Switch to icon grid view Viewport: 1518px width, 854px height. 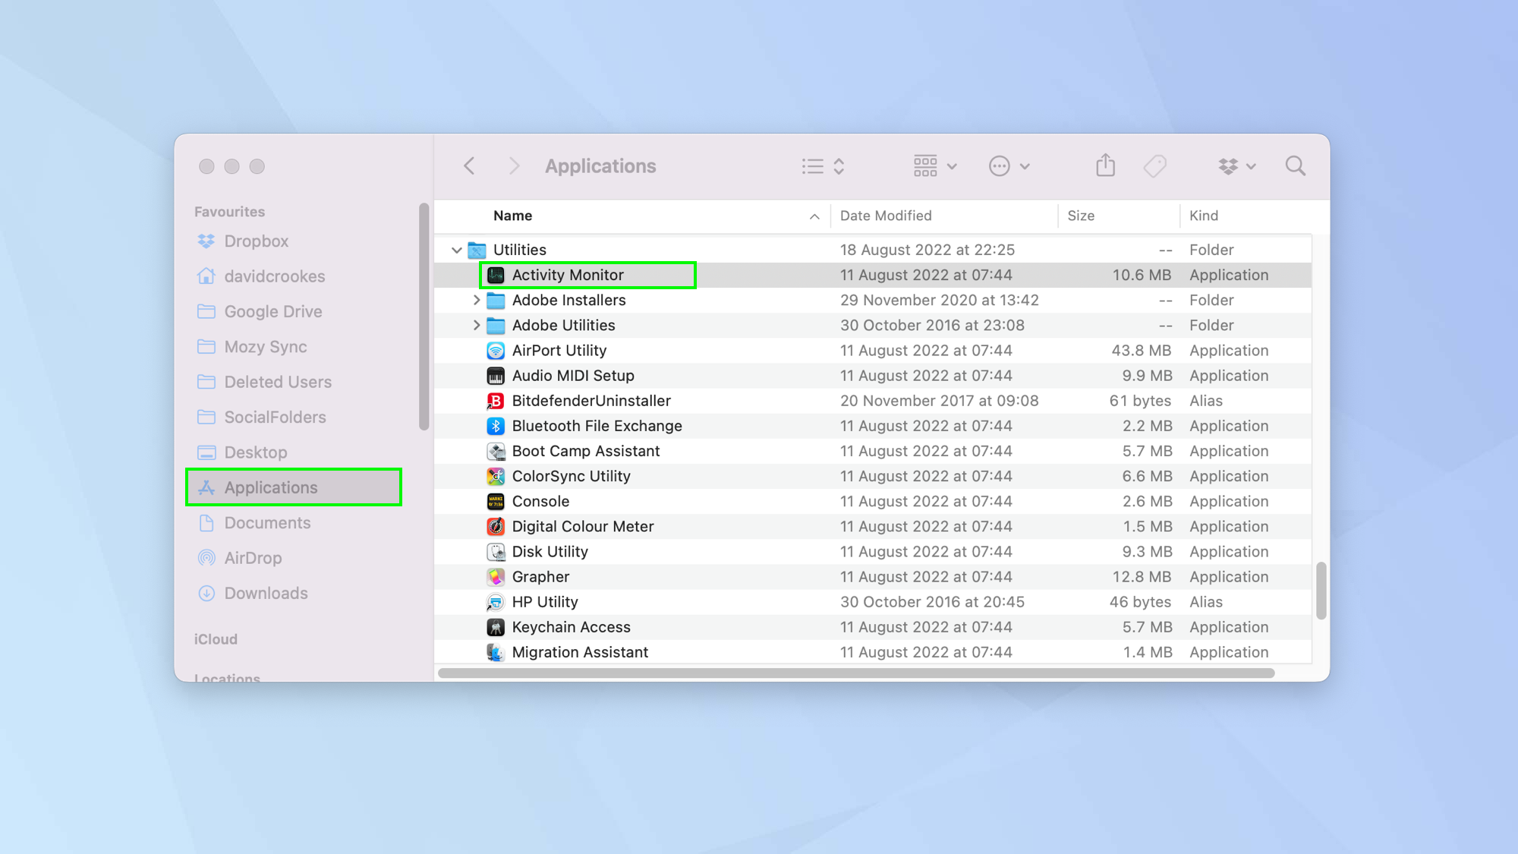(931, 165)
